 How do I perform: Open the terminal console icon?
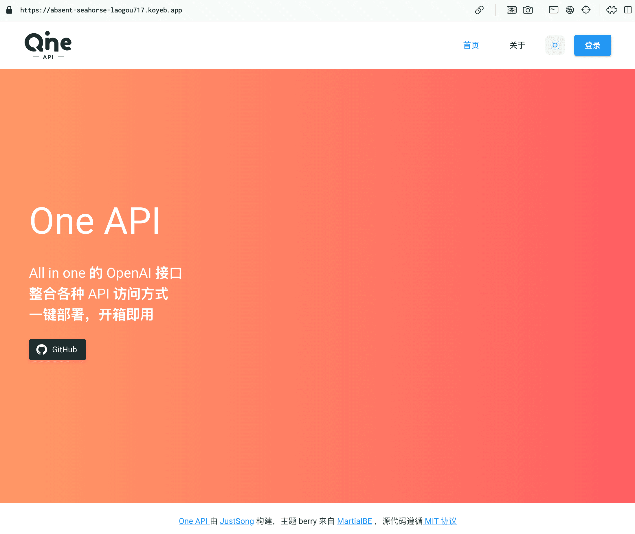point(554,10)
